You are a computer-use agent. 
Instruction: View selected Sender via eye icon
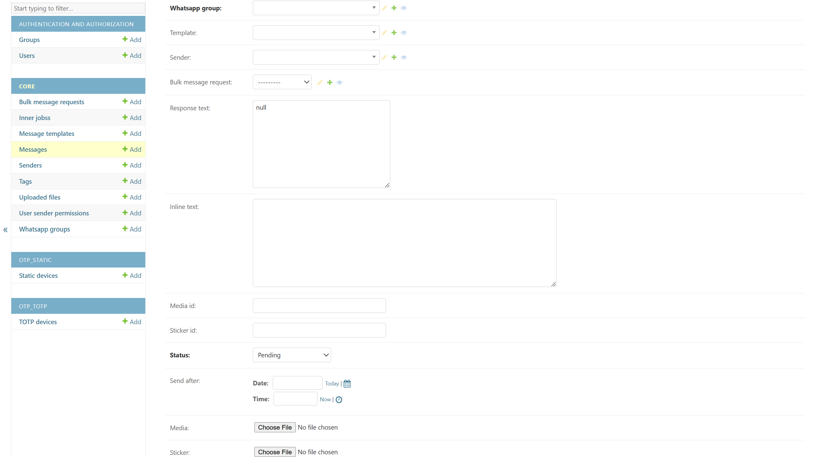(x=404, y=57)
